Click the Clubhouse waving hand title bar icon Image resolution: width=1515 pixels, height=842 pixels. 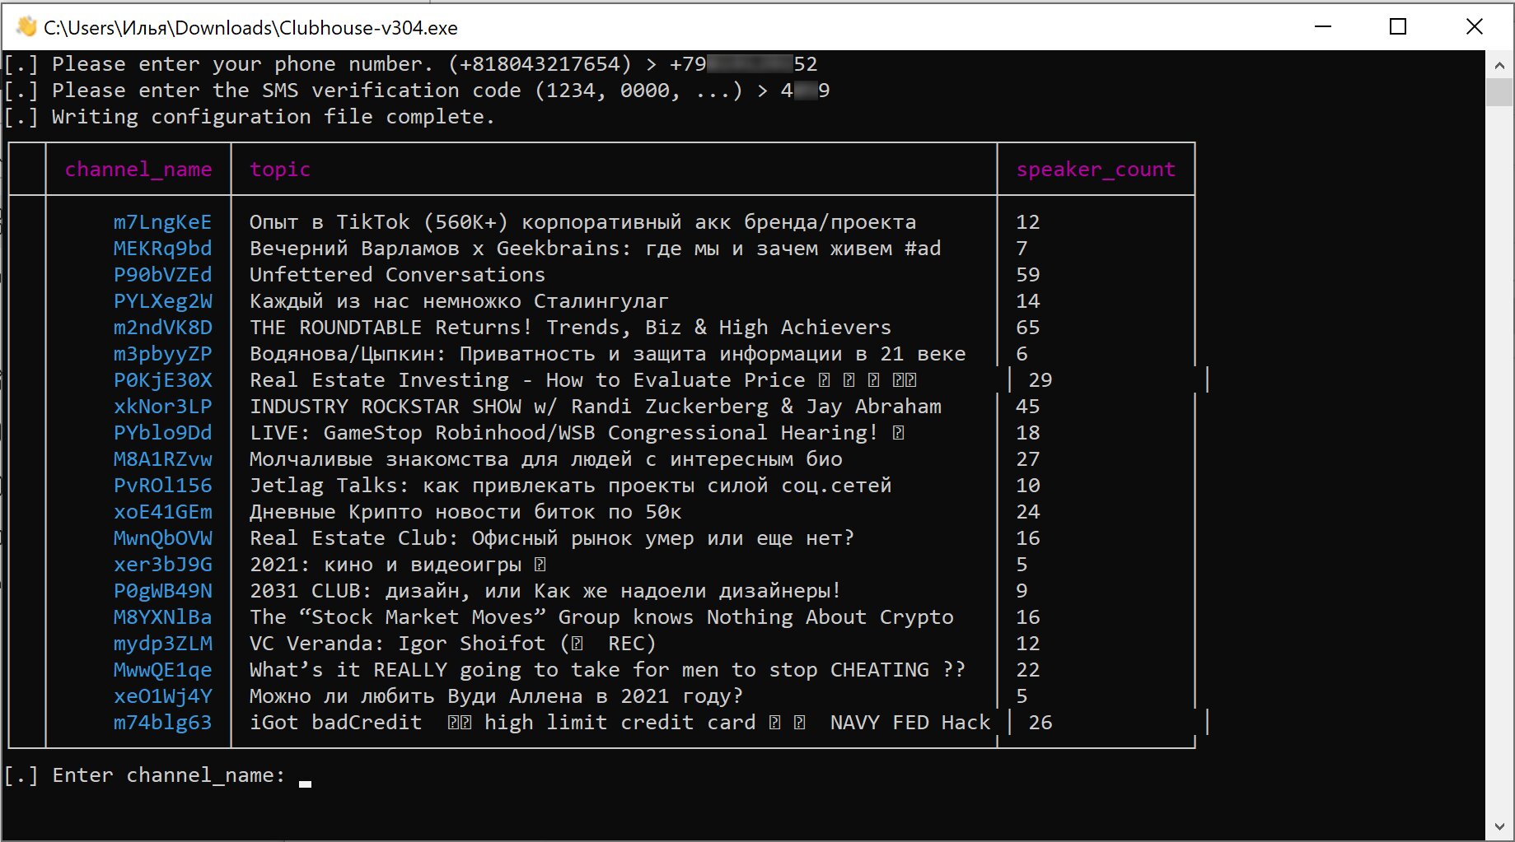(26, 27)
